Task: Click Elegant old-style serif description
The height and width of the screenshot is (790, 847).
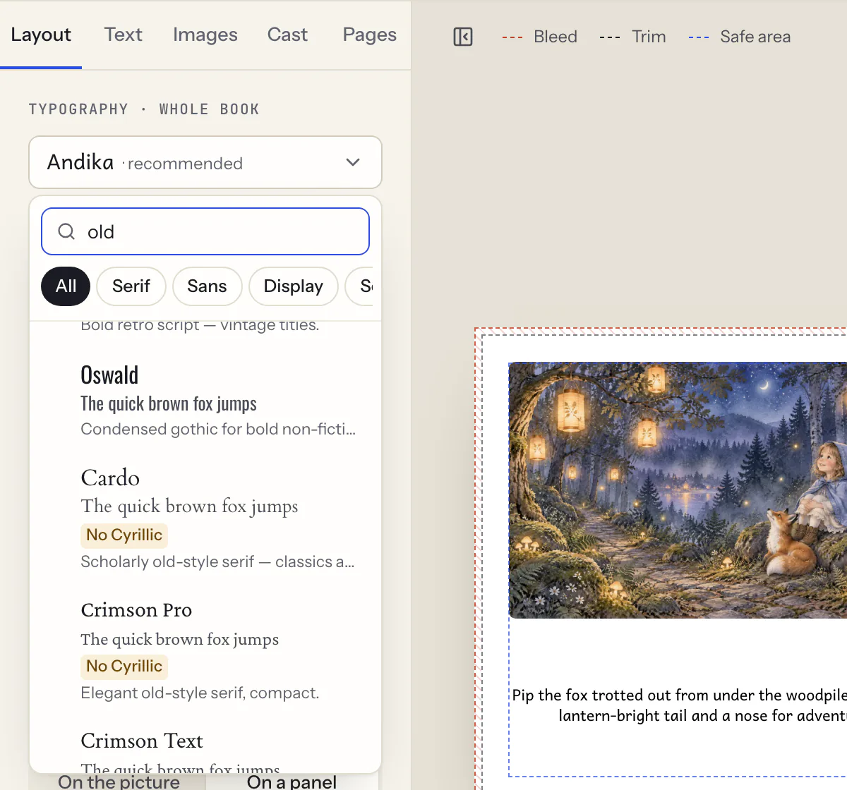Action: pyautogui.click(x=200, y=693)
